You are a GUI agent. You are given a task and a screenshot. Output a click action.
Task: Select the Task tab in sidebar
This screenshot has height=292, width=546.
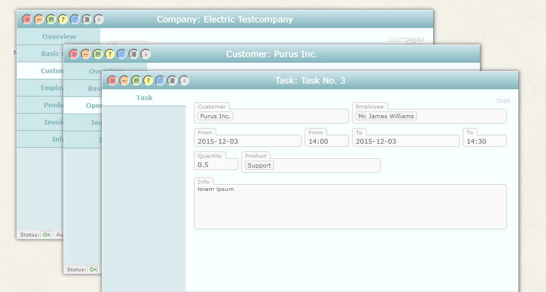144,98
